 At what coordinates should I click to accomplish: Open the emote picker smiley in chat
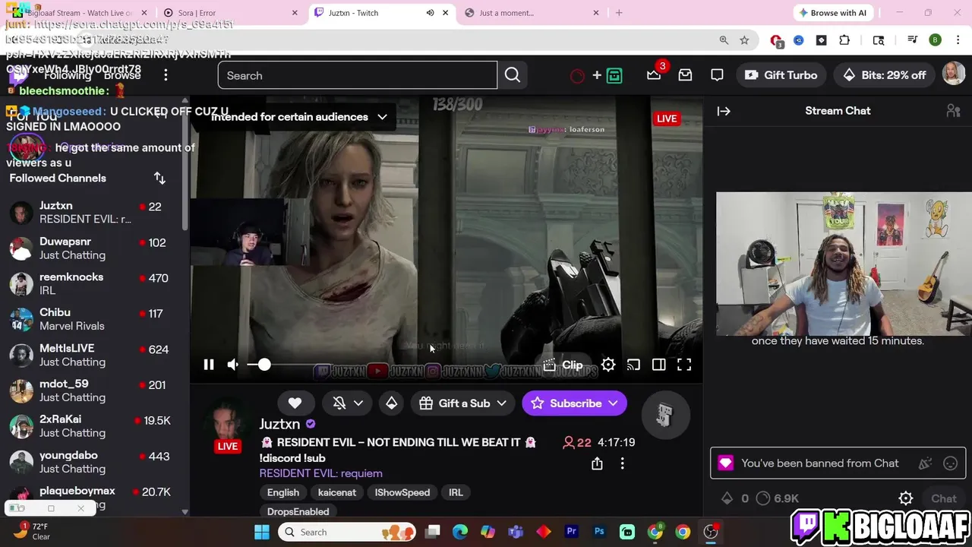[950, 463]
